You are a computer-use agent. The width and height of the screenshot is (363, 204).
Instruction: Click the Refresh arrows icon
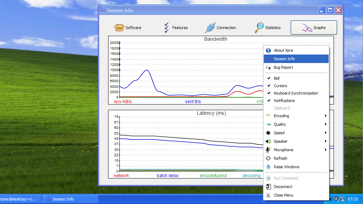coord(268,158)
